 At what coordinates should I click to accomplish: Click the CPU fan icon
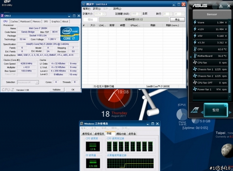pyautogui.click(x=195, y=62)
